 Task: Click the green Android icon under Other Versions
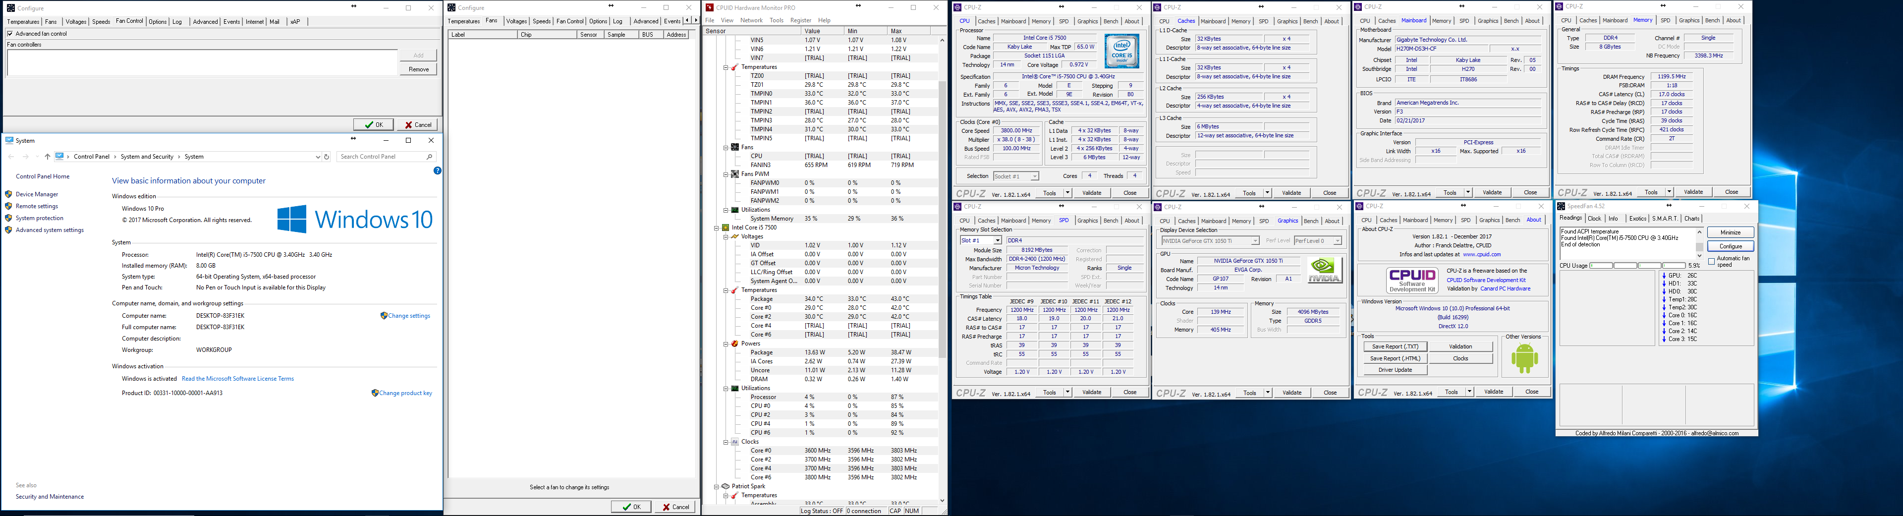pos(1524,358)
